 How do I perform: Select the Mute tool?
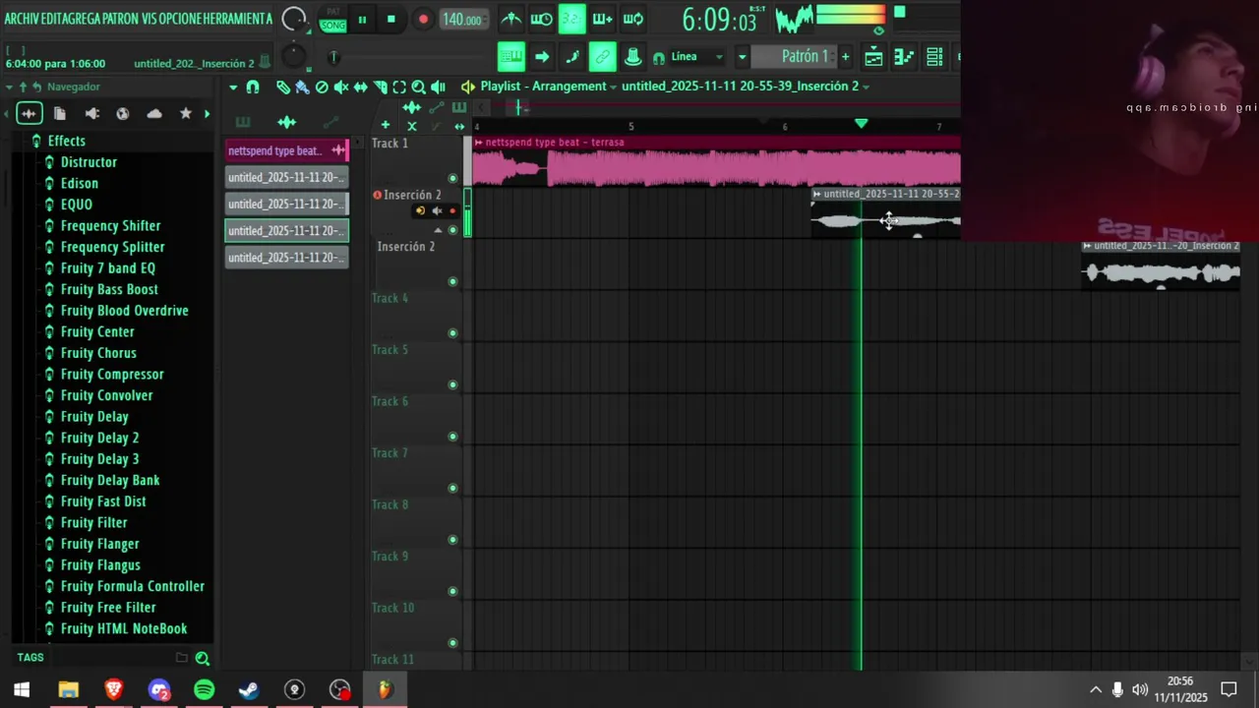341,88
